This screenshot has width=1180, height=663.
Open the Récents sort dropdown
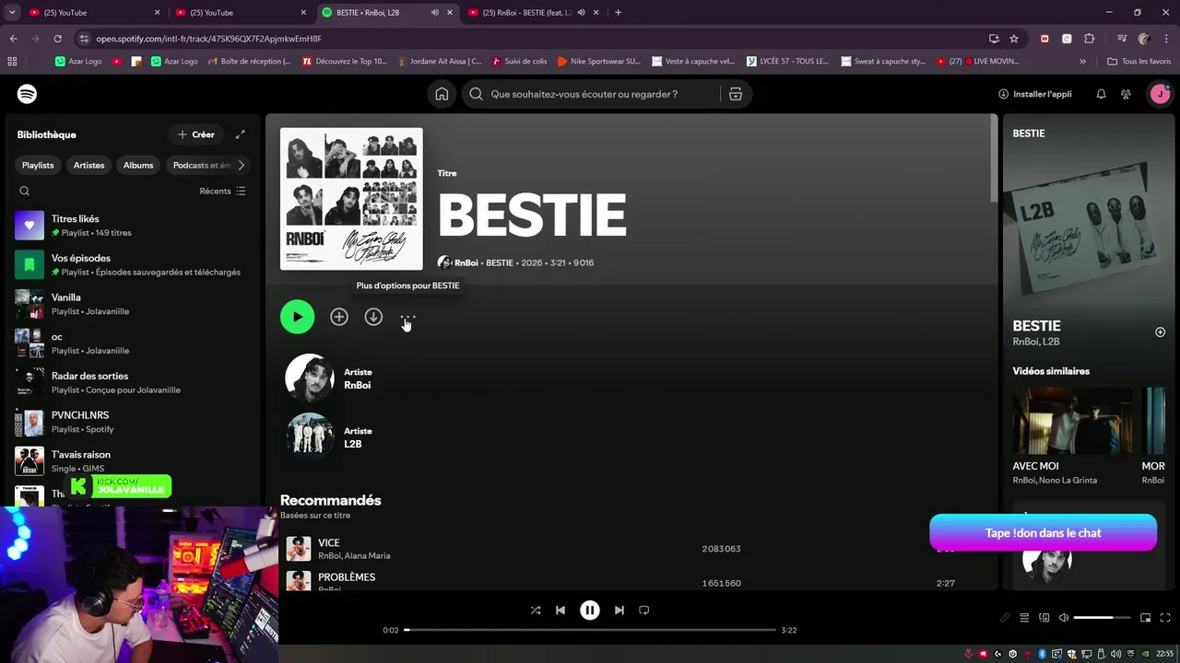point(222,192)
